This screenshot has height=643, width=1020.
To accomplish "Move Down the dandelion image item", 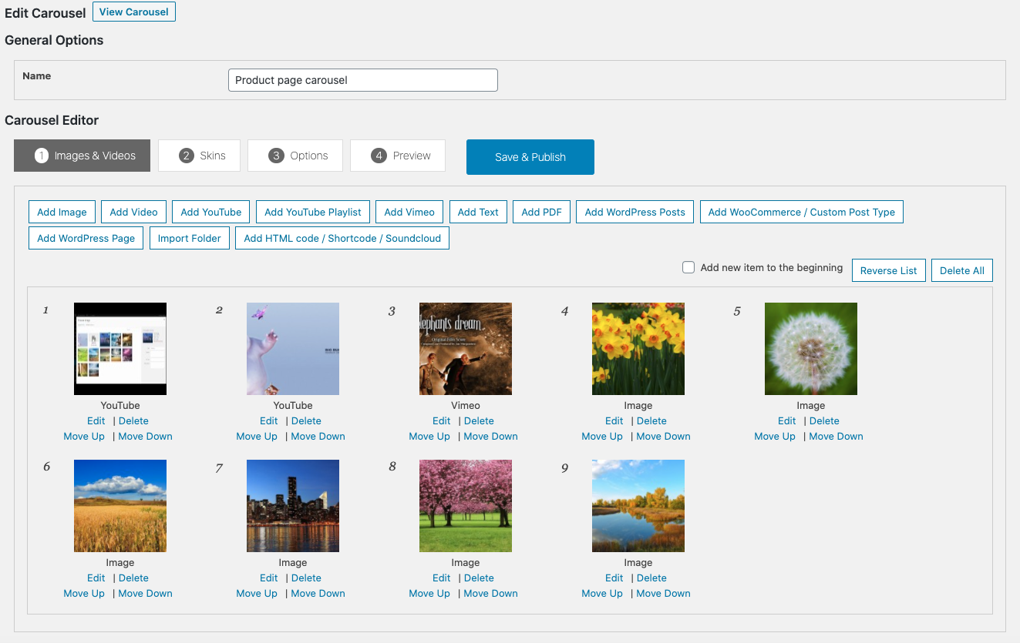I will 836,436.
